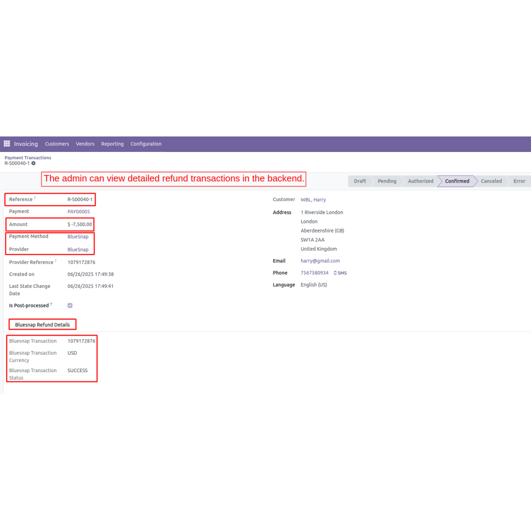Select the Confirmed status stage
The image size is (531, 531).
(457, 181)
